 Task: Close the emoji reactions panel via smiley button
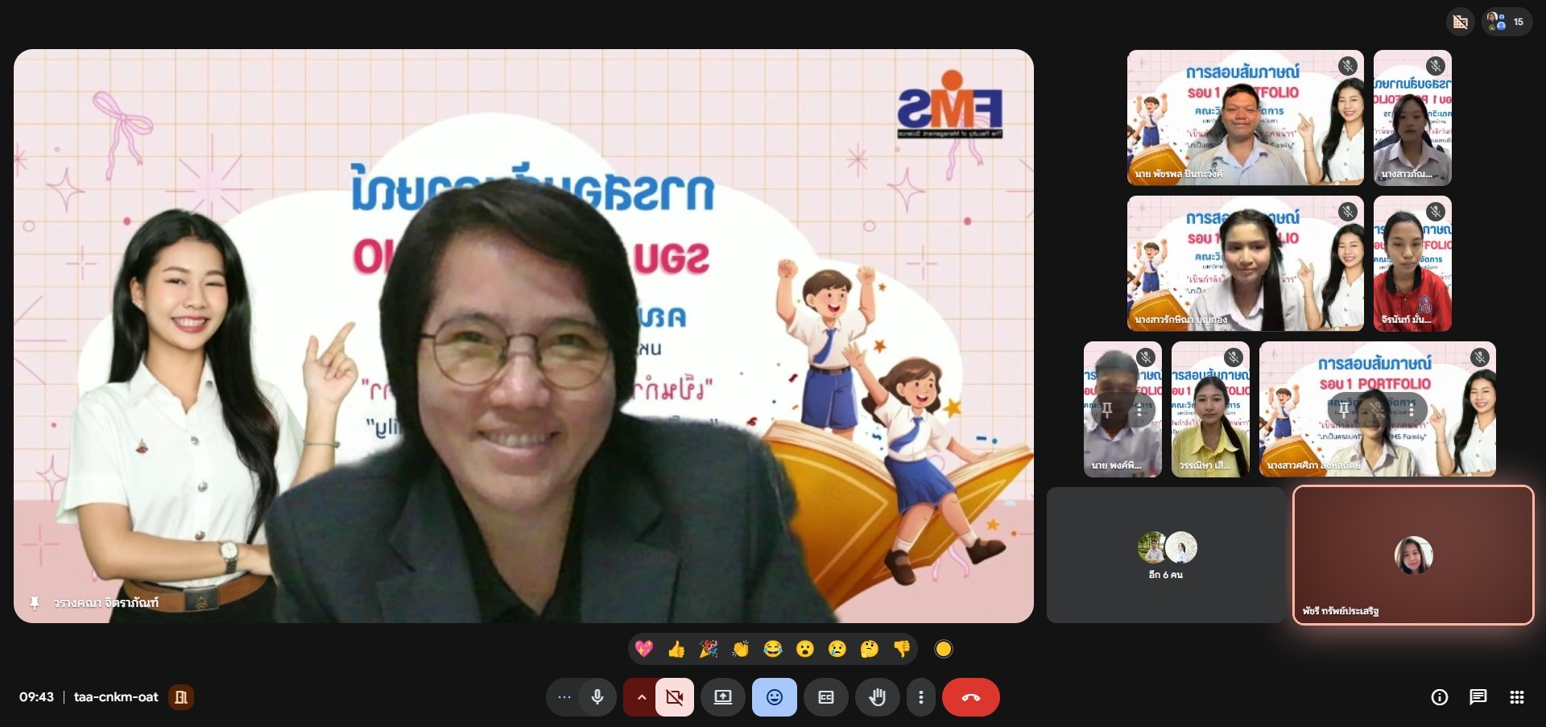[x=775, y=697]
